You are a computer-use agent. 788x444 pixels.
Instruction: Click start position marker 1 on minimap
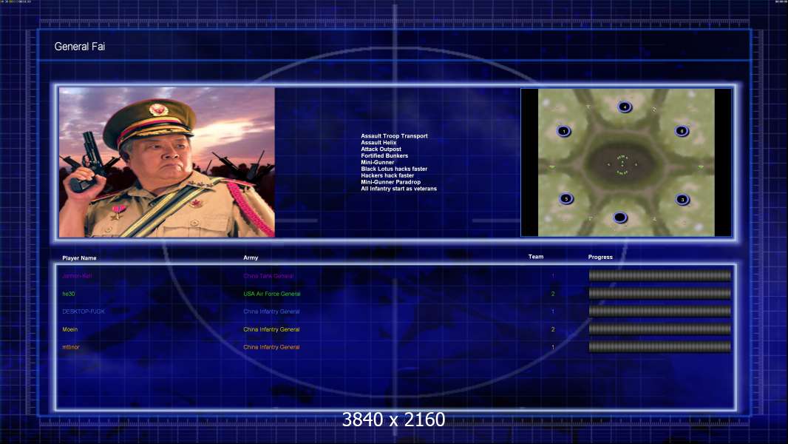(564, 131)
